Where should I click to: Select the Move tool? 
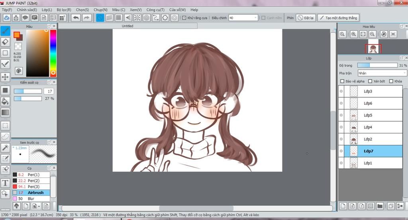pos(5,77)
